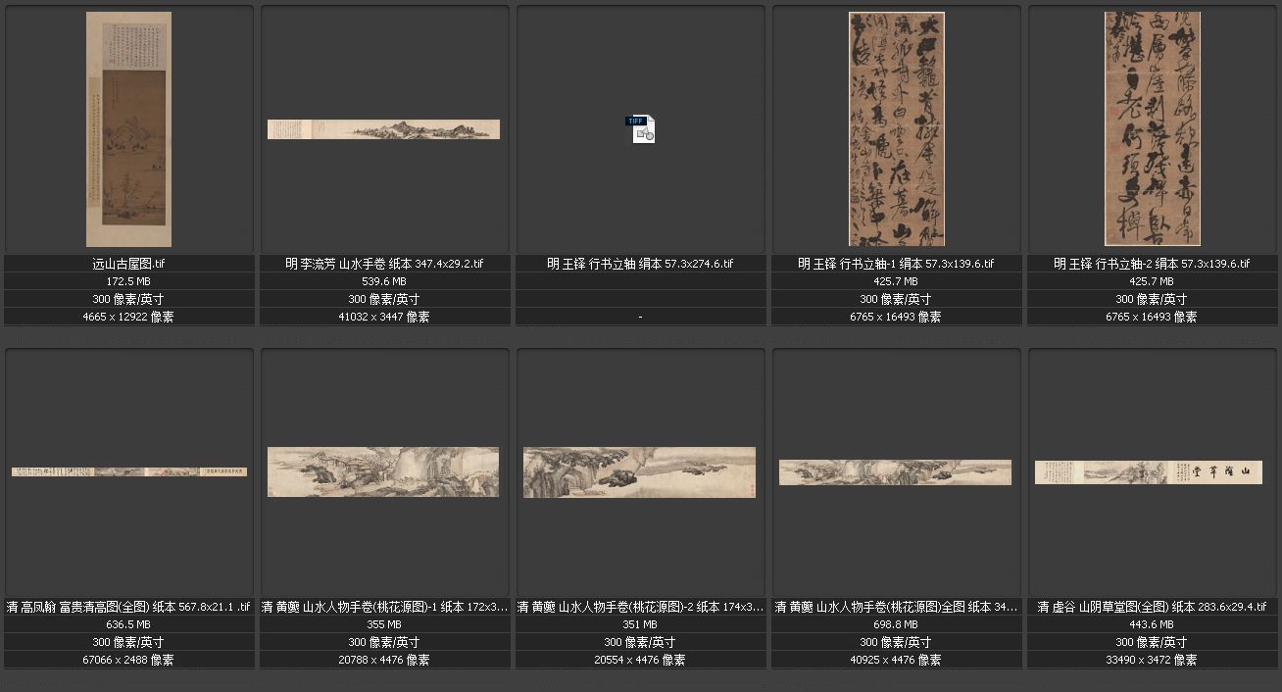The height and width of the screenshot is (692, 1282).
Task: Select the 远山古屋图 painting thumbnail
Action: (128, 129)
